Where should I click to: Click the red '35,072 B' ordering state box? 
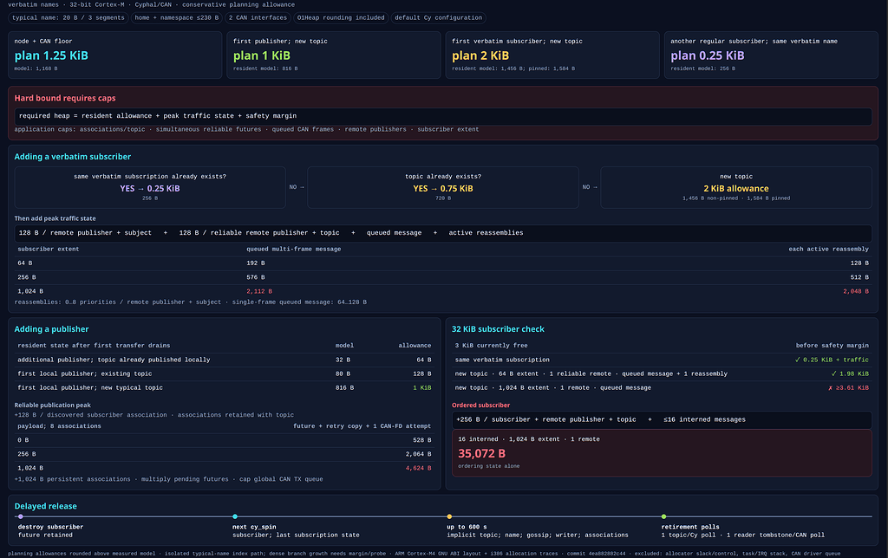pyautogui.click(x=662, y=453)
